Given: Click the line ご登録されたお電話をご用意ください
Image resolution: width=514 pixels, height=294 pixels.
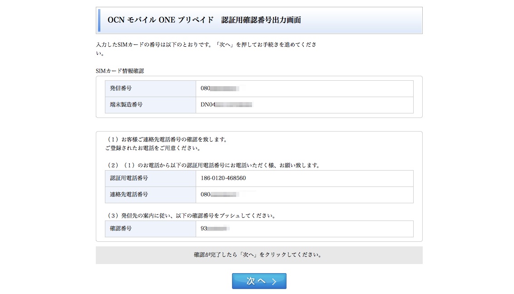Looking at the screenshot, I should pos(153,148).
